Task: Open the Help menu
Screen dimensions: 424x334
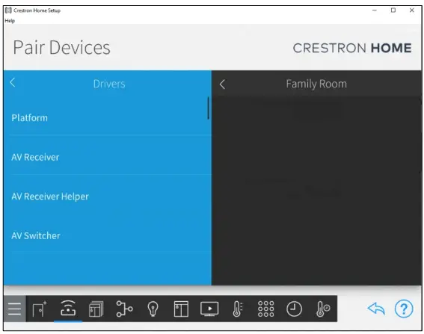Action: [x=10, y=21]
